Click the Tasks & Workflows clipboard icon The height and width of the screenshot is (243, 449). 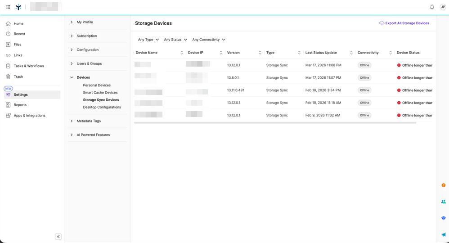[8, 66]
